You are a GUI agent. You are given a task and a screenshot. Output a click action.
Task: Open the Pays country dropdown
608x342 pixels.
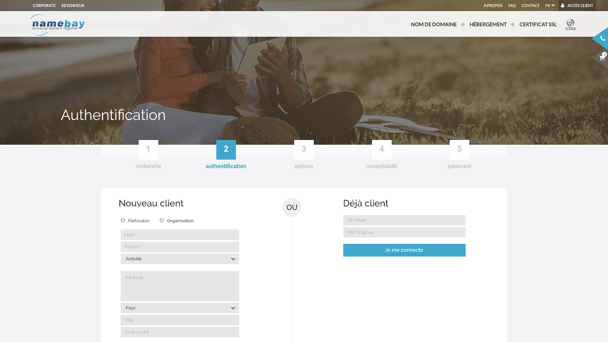(180, 308)
